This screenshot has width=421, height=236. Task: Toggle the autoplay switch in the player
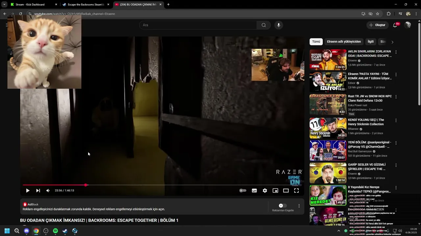(243, 190)
